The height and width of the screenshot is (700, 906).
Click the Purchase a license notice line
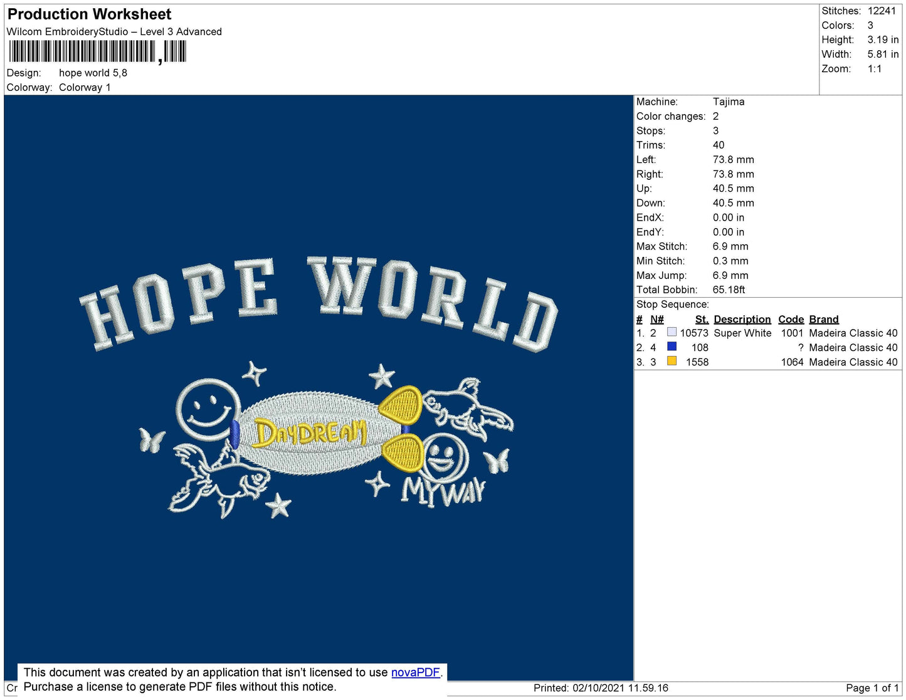[x=179, y=687]
